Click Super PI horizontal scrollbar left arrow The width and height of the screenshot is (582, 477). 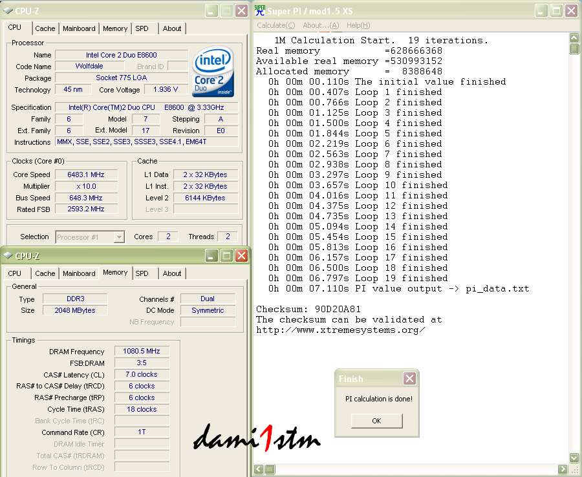tap(259, 469)
